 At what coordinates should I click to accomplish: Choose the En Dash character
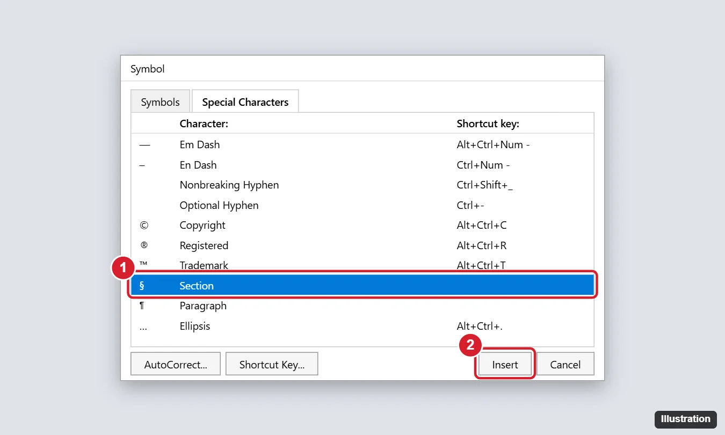coord(363,165)
